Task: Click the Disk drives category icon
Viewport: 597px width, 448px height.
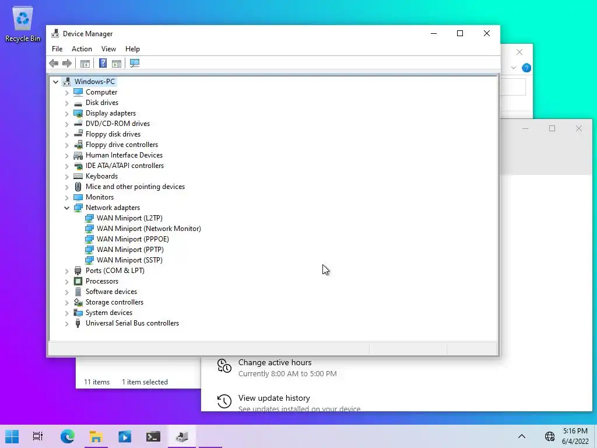Action: (x=78, y=103)
